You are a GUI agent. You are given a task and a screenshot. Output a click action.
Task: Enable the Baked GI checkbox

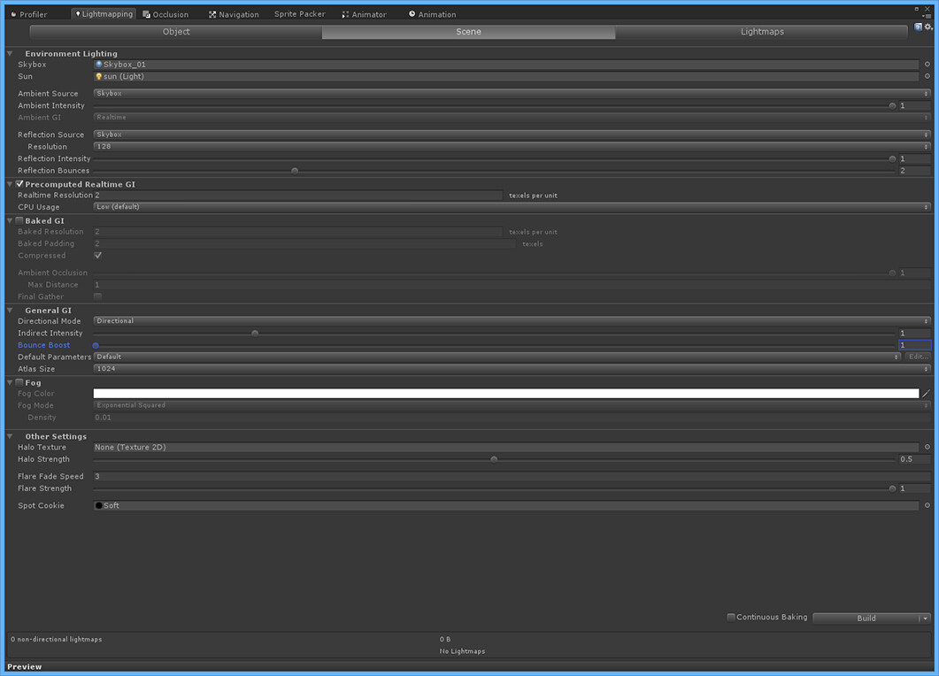(x=19, y=219)
